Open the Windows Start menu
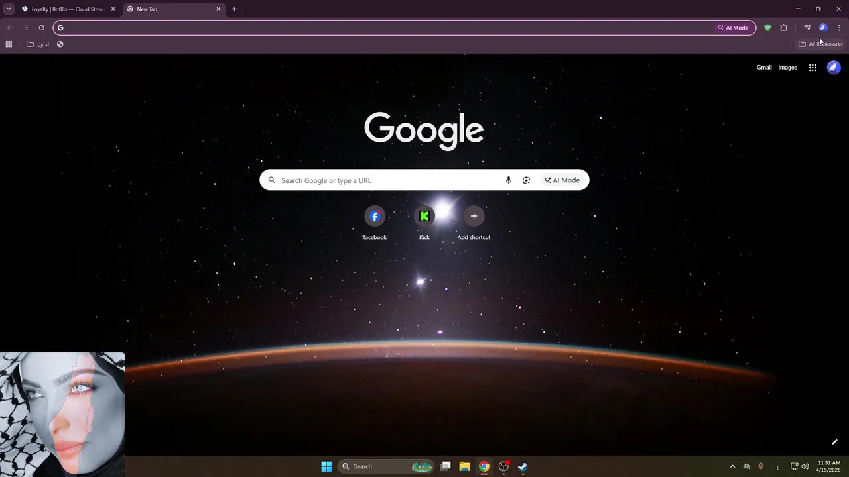Image resolution: width=849 pixels, height=477 pixels. (326, 466)
